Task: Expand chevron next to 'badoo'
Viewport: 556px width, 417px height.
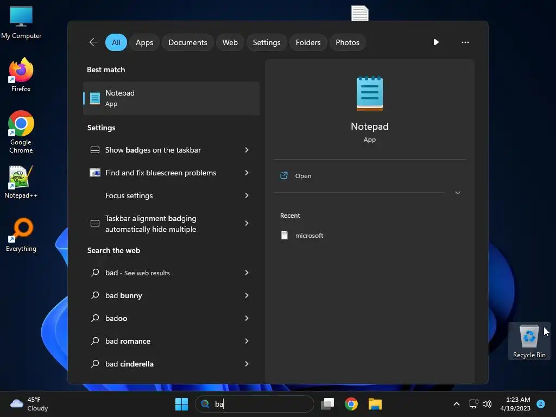Action: coord(247,318)
